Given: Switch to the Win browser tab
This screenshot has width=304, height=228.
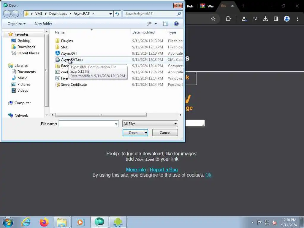Looking at the screenshot, I should (x=207, y=6).
